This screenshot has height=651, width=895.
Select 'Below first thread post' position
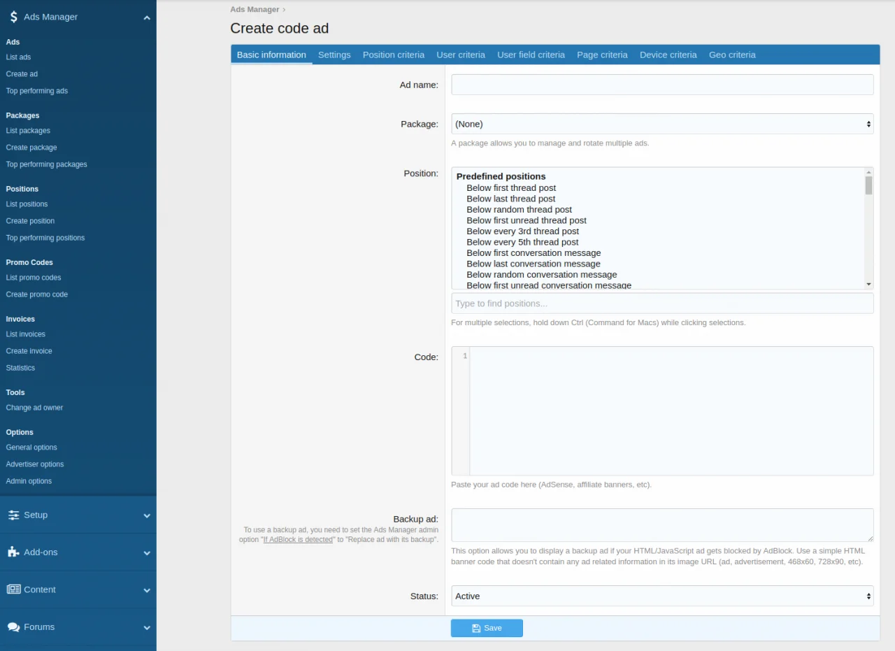click(511, 187)
